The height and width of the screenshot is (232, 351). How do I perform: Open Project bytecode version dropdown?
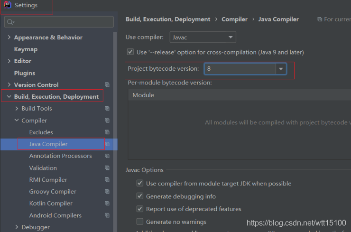coord(281,69)
